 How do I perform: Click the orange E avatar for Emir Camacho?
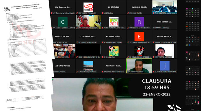click(139, 37)
